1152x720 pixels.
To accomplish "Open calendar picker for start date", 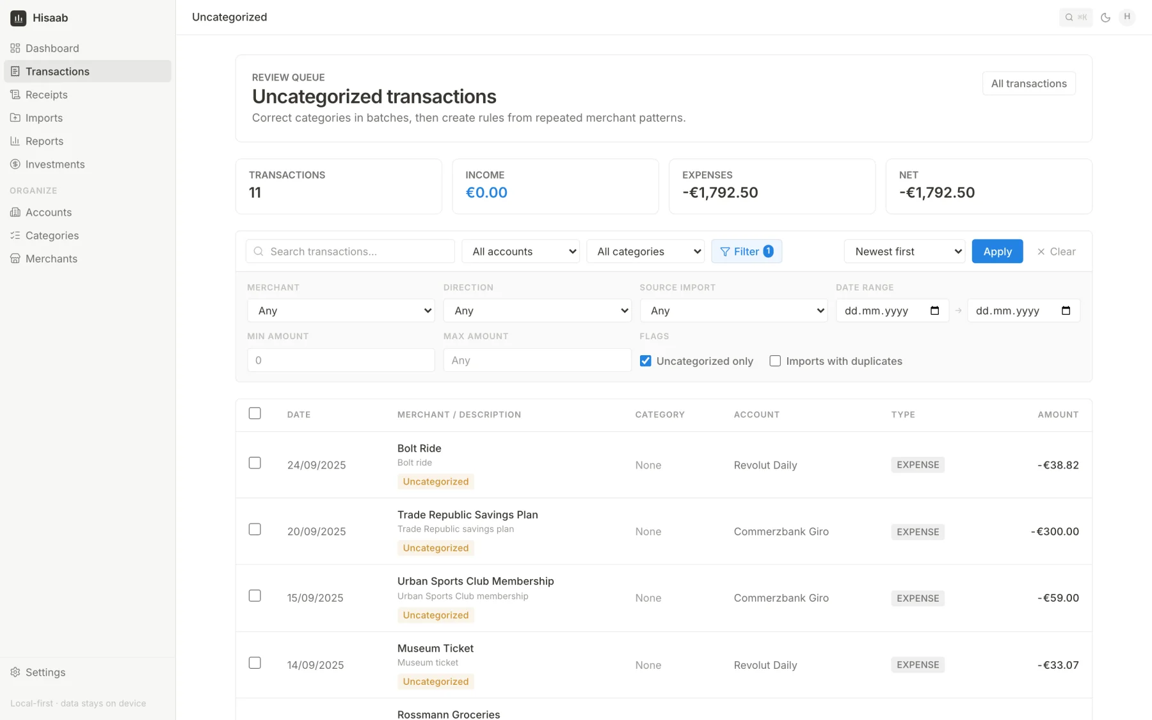I will pos(934,310).
